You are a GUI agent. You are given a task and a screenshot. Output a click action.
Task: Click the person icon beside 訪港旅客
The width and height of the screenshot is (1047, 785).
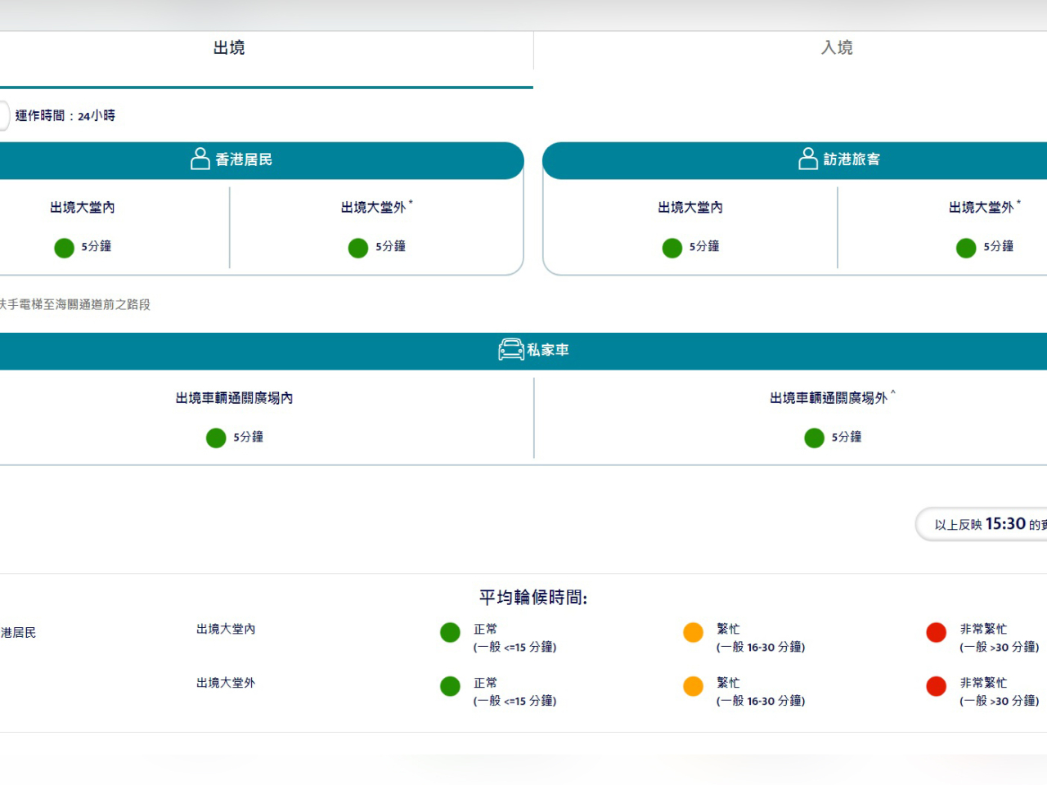point(808,159)
